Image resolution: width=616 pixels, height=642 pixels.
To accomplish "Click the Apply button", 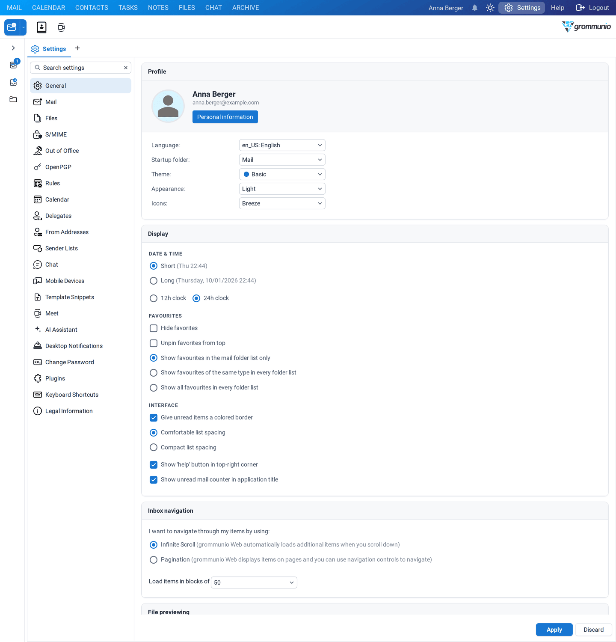I will point(554,630).
